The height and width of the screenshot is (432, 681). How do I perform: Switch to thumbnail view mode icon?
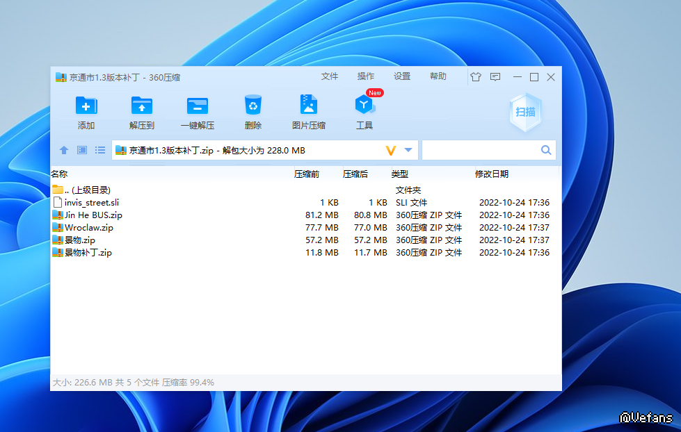[82, 150]
